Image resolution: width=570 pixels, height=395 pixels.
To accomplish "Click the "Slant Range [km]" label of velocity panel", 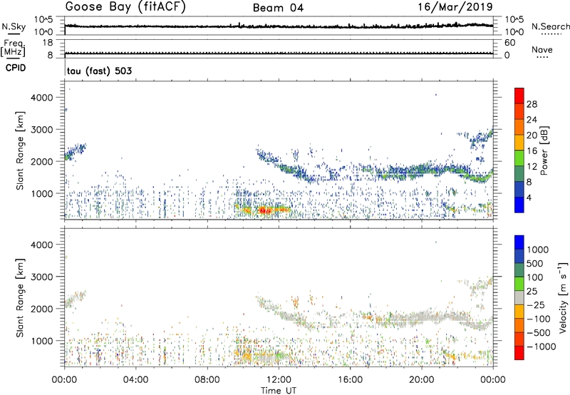I will 20,297.
